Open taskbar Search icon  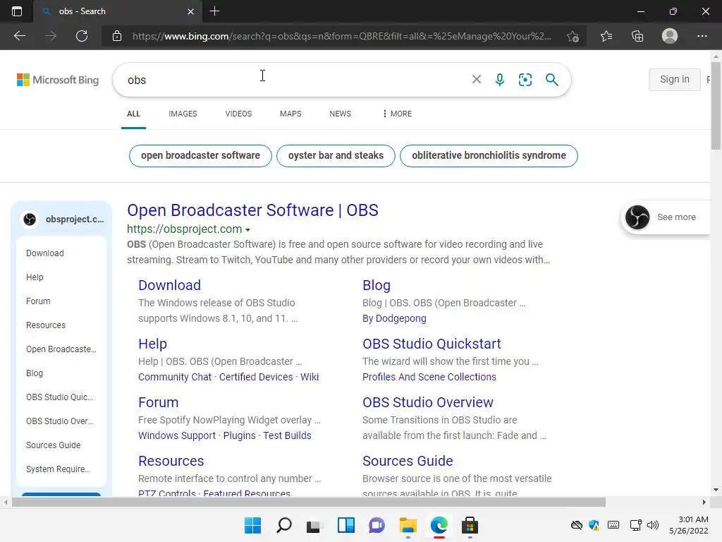pos(283,525)
